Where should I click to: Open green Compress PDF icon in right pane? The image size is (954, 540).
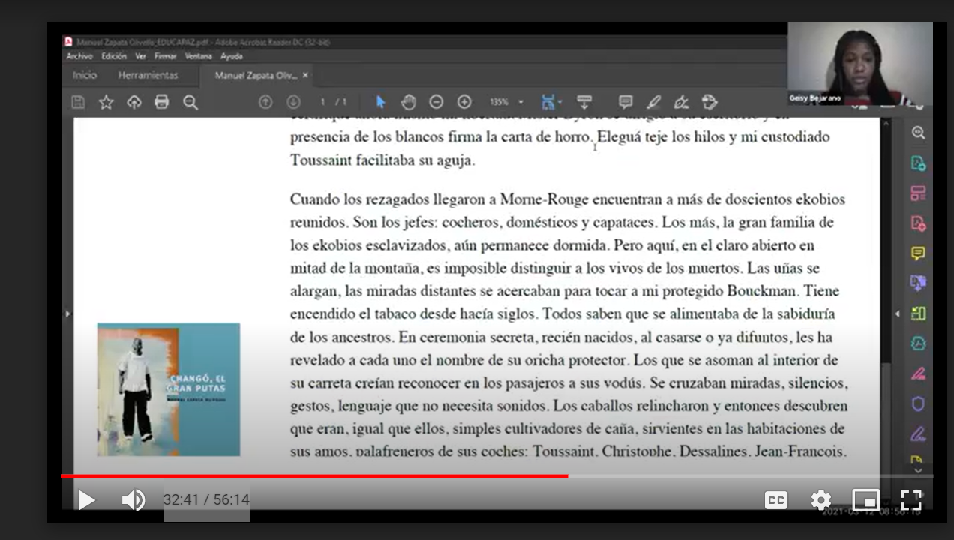click(x=918, y=313)
